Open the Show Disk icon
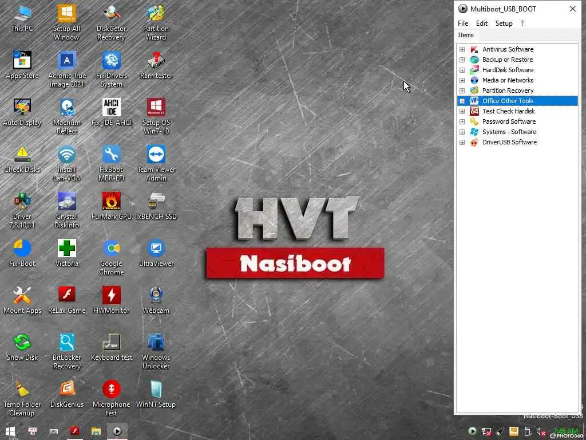 tap(22, 348)
